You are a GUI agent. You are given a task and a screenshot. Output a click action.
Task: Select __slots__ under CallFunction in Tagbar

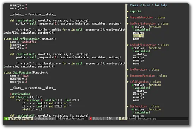click(140, 91)
